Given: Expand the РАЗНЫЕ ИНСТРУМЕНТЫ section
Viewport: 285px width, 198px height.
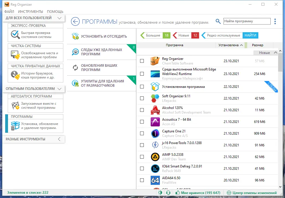Looking at the screenshot, I should 59,139.
